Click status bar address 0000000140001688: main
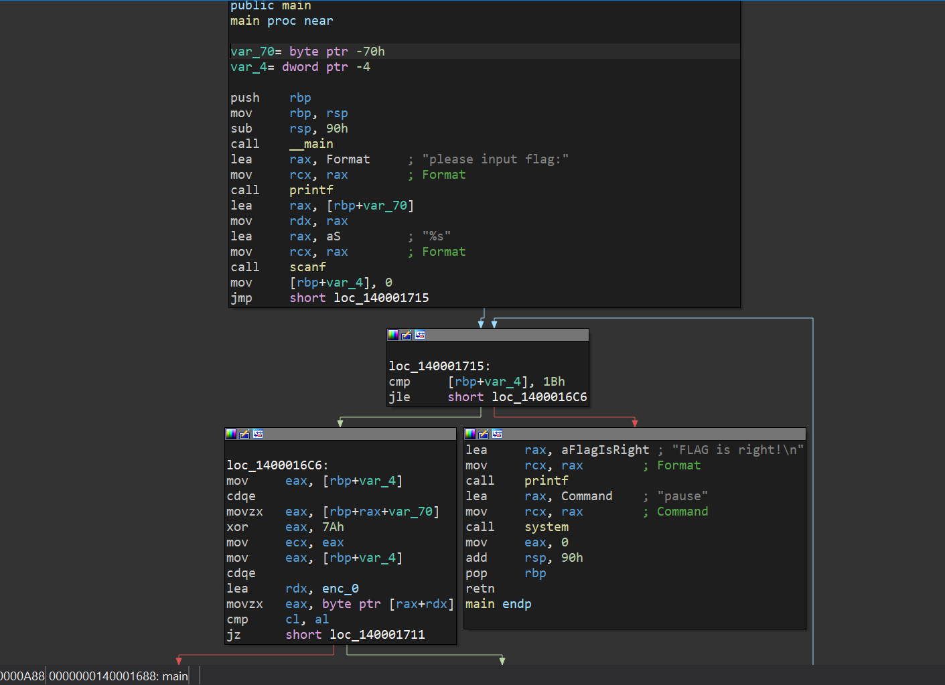Screen dimensions: 945x685 pyautogui.click(x=118, y=676)
